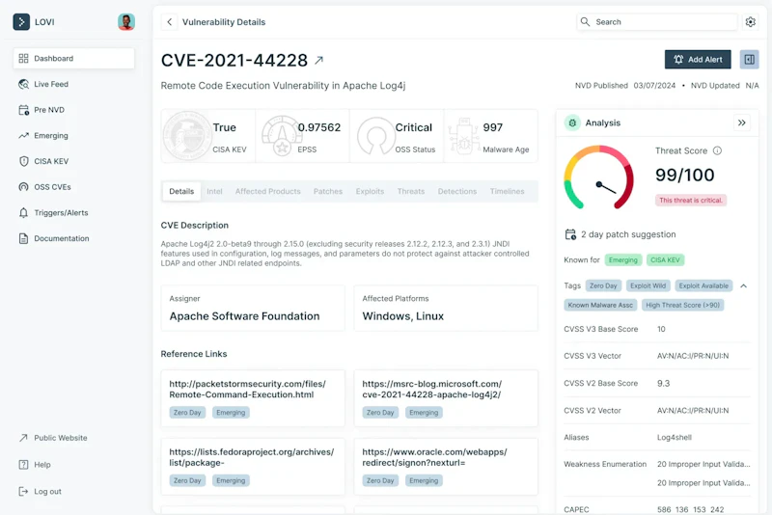Open the Affected Products tab
The image size is (772, 515).
coord(267,191)
